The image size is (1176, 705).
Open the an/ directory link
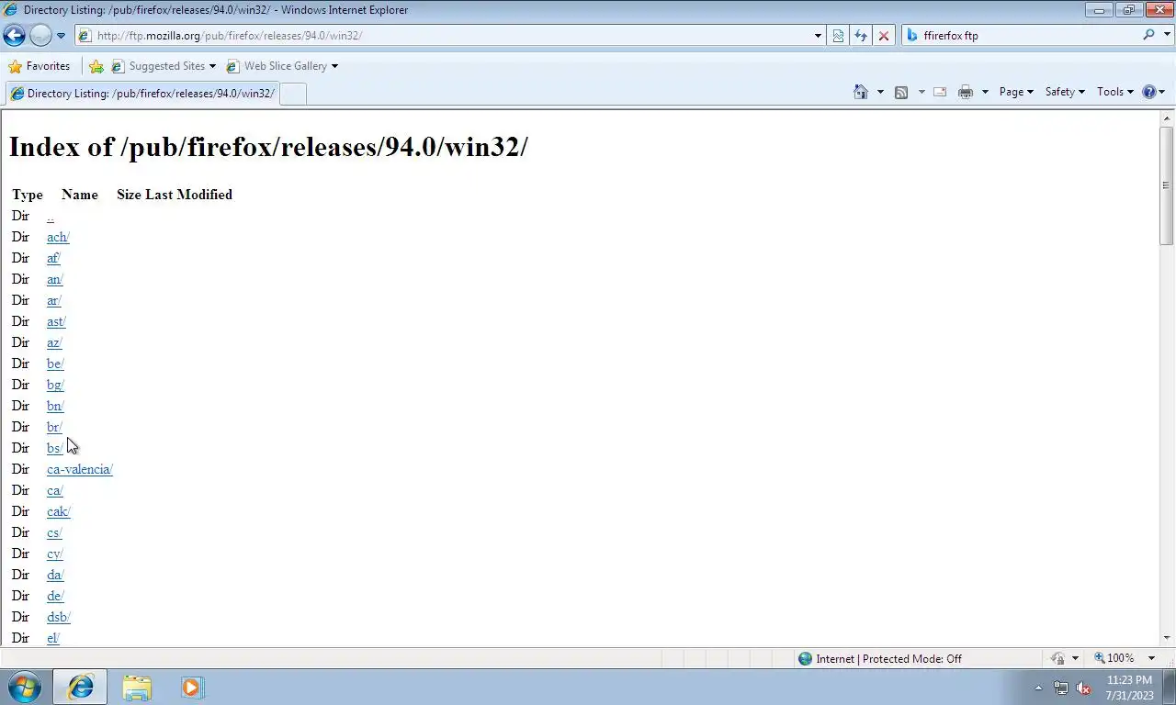click(55, 280)
